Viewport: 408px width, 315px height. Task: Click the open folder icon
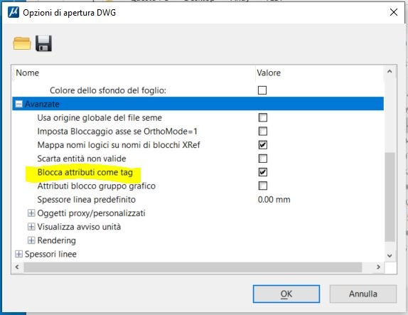[22, 43]
